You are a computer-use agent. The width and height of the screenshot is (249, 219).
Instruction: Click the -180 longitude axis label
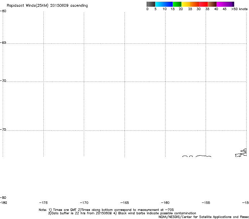pos(3,203)
